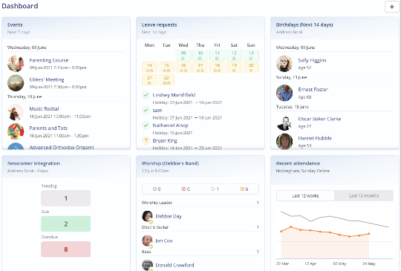Click the orange pending count icon showing 6
The image size is (401, 271).
pos(241,189)
